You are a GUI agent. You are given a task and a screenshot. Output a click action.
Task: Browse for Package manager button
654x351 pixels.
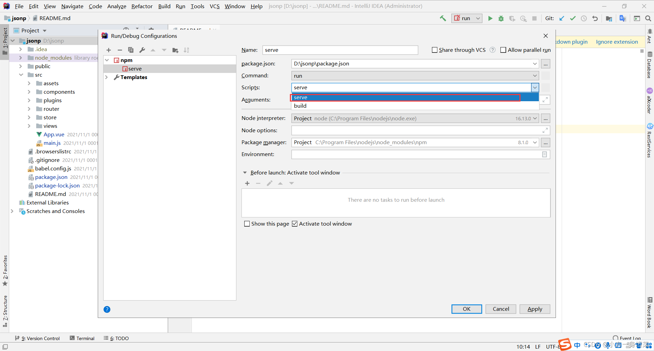[x=546, y=142]
